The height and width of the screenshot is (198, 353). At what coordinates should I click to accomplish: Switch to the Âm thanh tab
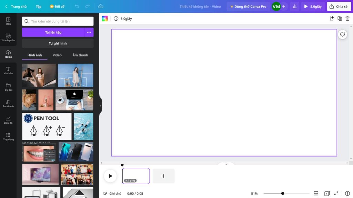click(x=80, y=55)
